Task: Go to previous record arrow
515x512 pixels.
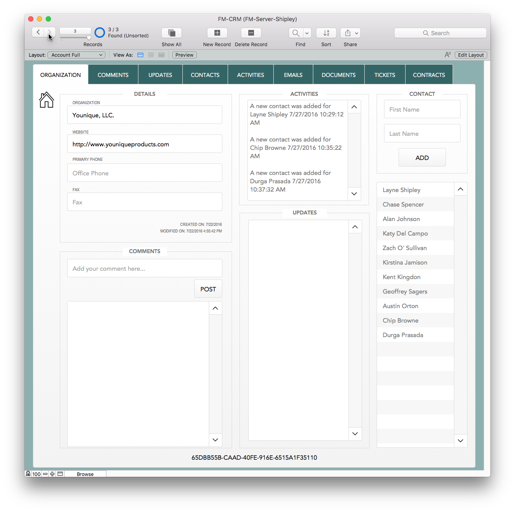Action: [x=38, y=32]
